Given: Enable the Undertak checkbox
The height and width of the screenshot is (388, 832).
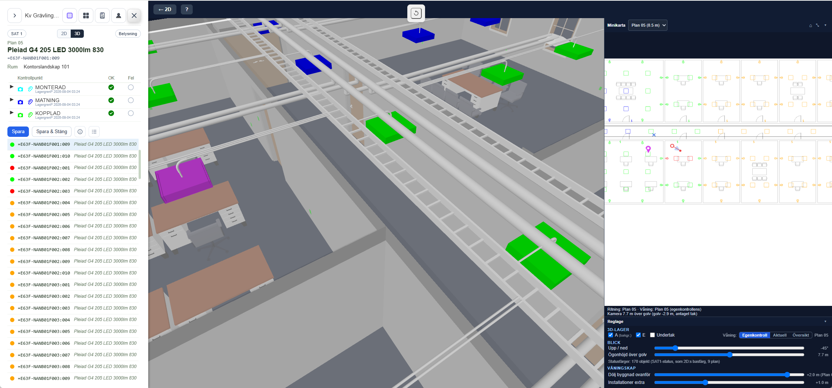Looking at the screenshot, I should tap(652, 335).
